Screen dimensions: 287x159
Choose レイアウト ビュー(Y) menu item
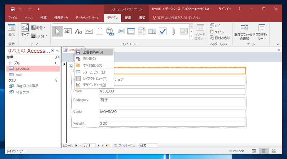point(94,78)
